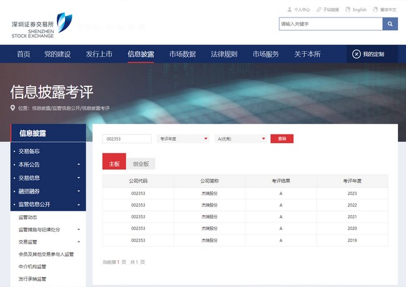406x287 pixels.
Task: Click the location pin breadcrumb icon
Action: pyautogui.click(x=12, y=108)
